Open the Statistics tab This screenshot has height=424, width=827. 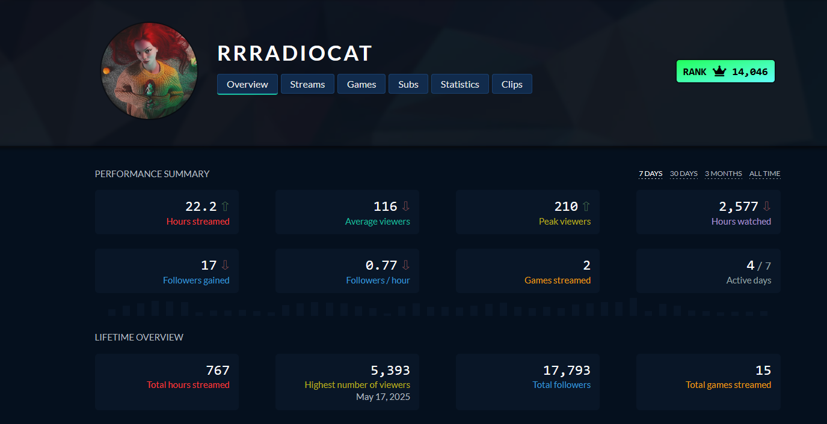[x=460, y=84]
